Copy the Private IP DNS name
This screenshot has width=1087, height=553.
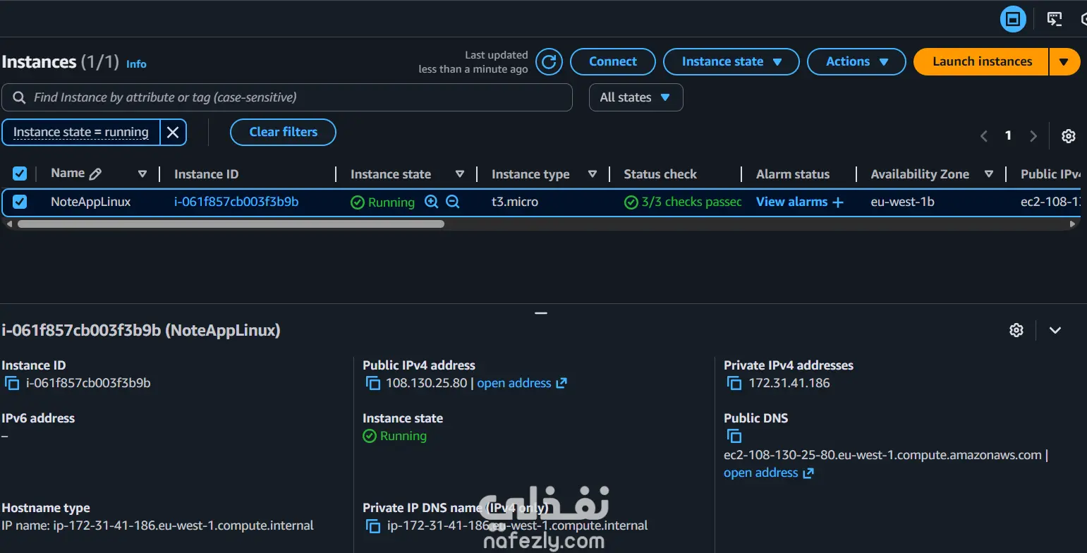[373, 525]
